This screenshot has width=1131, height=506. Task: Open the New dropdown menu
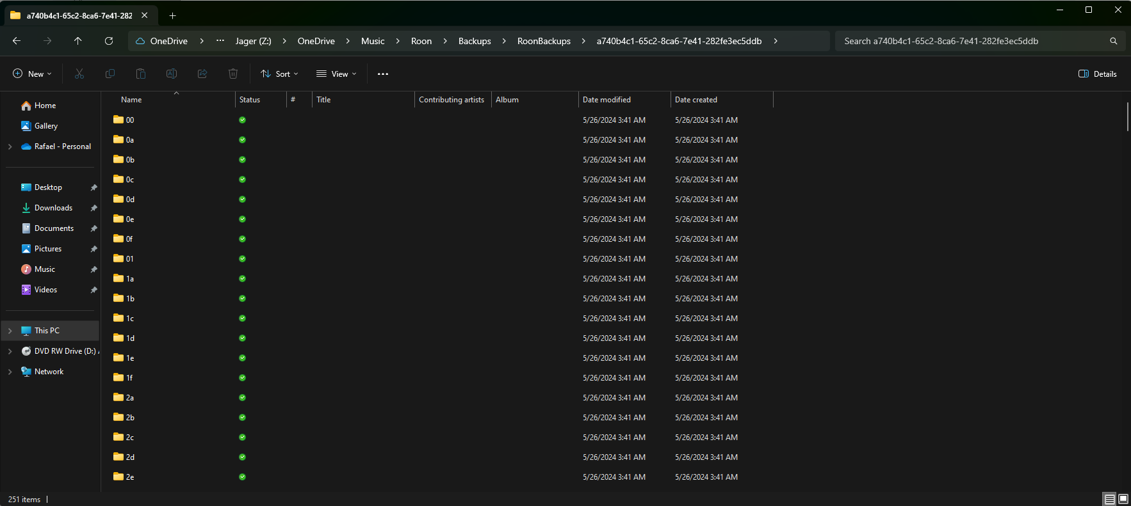(32, 74)
